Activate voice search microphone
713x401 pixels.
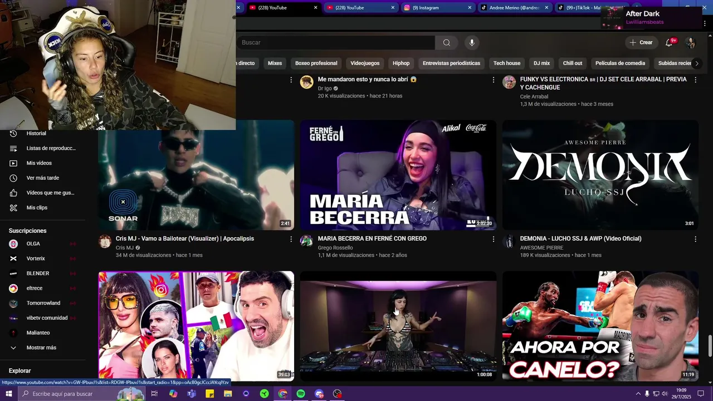pos(472,43)
